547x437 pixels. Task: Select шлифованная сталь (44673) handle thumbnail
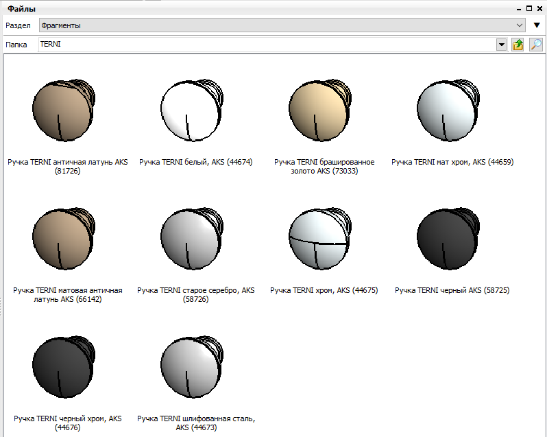pos(192,367)
